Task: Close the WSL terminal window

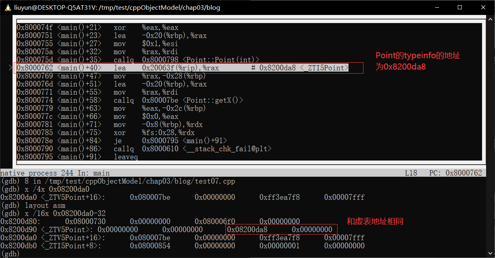Action: 483,7
